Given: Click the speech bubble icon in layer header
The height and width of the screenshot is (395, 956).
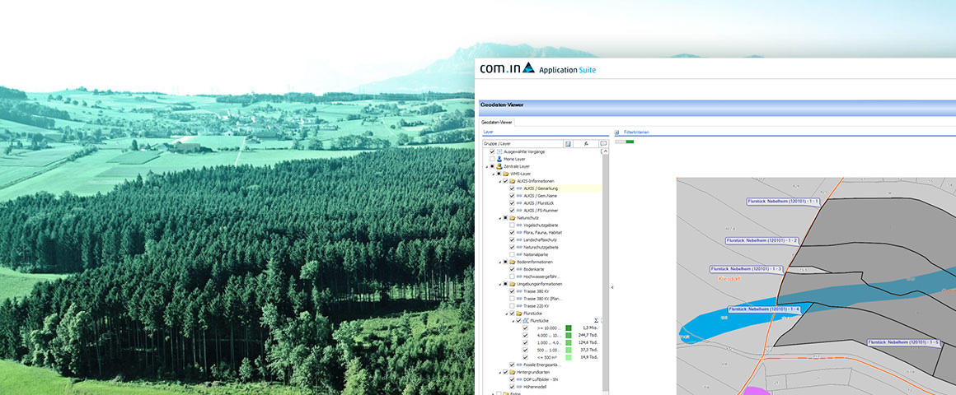Looking at the screenshot, I should tap(603, 143).
